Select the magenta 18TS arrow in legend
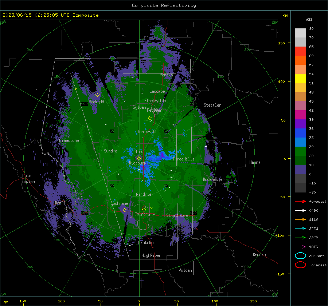The width and height of the screenshot is (328, 306). pyautogui.click(x=300, y=247)
